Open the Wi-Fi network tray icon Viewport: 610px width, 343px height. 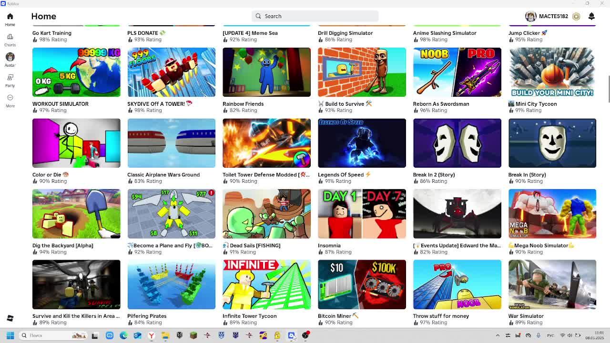pyautogui.click(x=562, y=335)
